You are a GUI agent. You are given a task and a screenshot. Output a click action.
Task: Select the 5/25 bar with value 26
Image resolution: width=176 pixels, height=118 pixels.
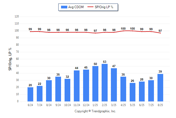[x=133, y=92]
